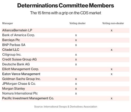Click the AllianceBernstein LP row name
131x112 pixels.
(17, 30)
